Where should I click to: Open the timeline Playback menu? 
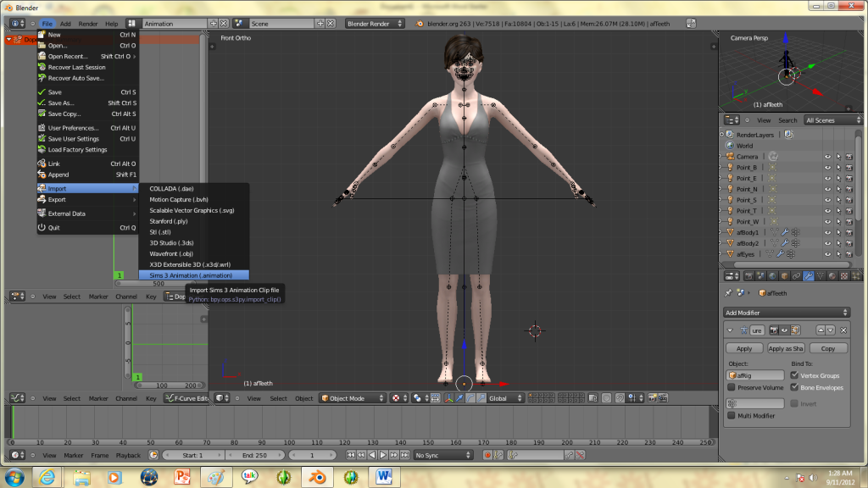[x=128, y=455]
